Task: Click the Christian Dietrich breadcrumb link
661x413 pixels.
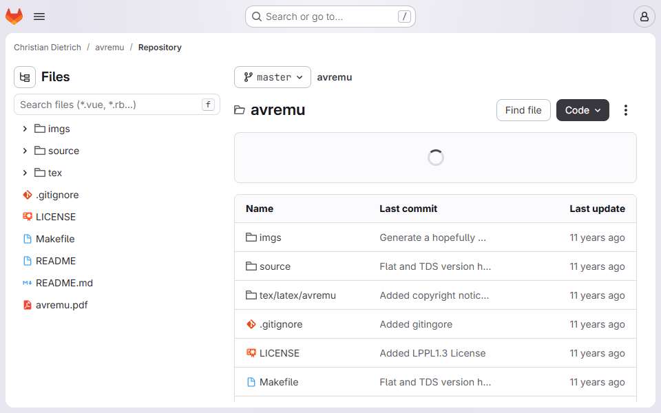Action: 48,47
